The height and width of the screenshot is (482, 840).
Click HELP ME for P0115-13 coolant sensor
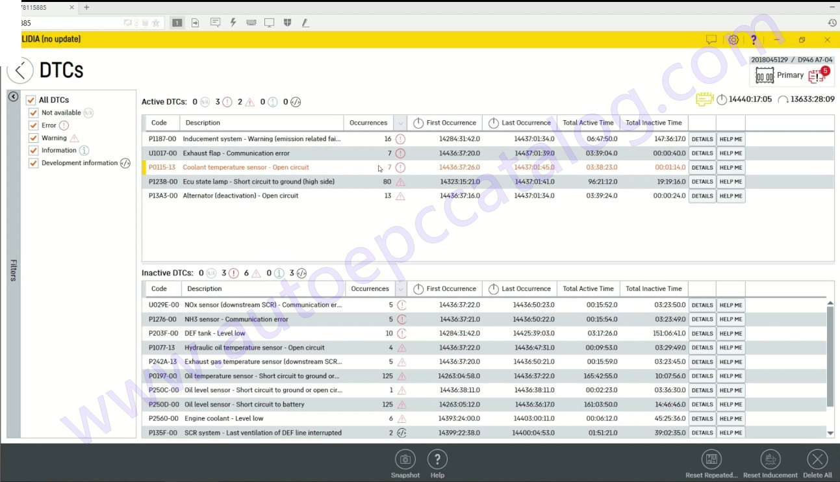(731, 168)
